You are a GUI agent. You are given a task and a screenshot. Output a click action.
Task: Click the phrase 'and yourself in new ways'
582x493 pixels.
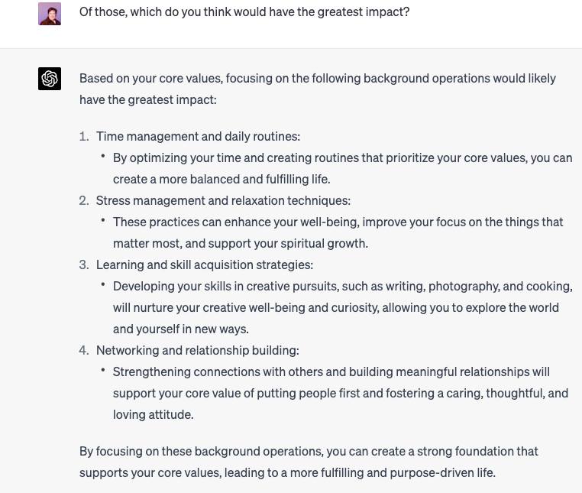pyautogui.click(x=181, y=329)
